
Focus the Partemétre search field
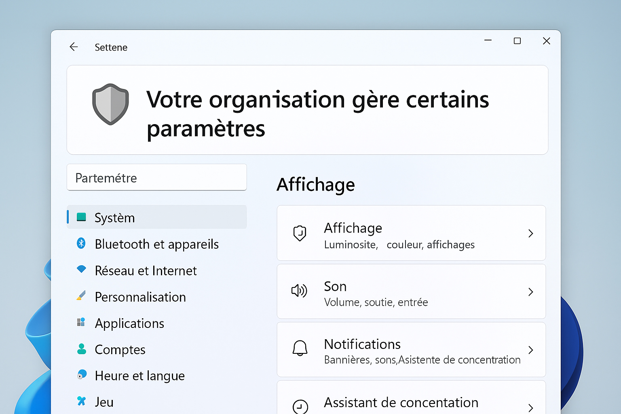coord(156,177)
